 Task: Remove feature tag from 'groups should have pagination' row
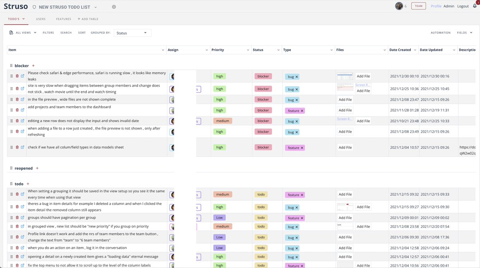tap(302, 218)
